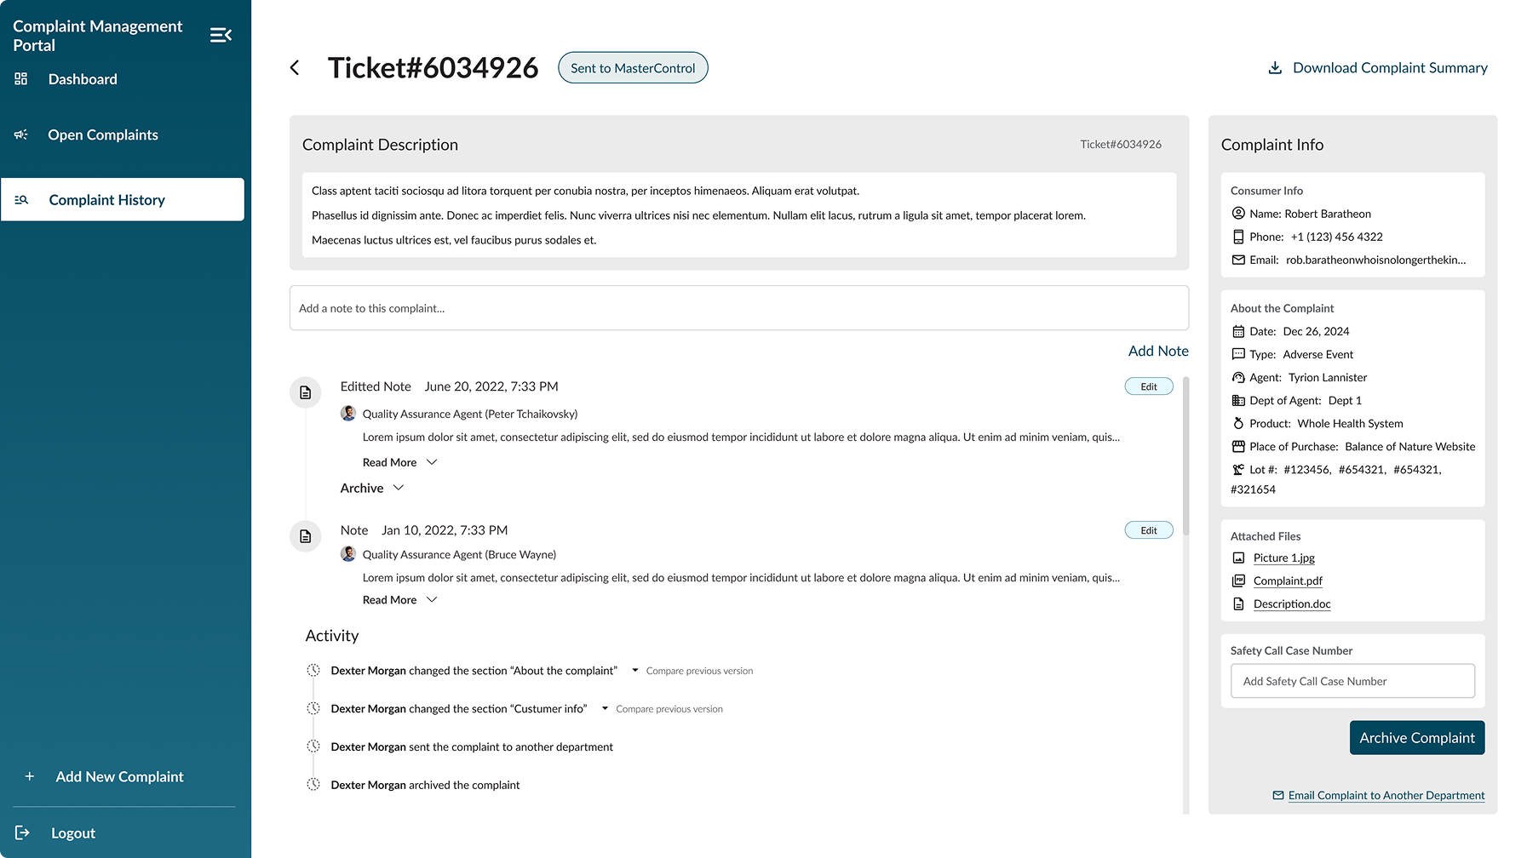Collapse the sidebar menu icon
The image size is (1527, 858).
(x=221, y=35)
